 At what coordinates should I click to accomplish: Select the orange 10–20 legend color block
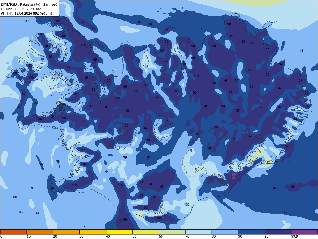click(x=40, y=232)
